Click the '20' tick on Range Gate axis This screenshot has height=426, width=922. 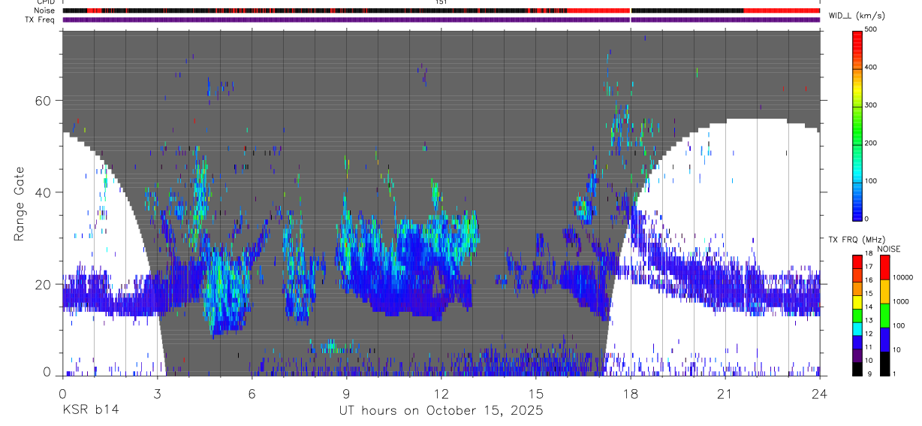click(x=44, y=284)
